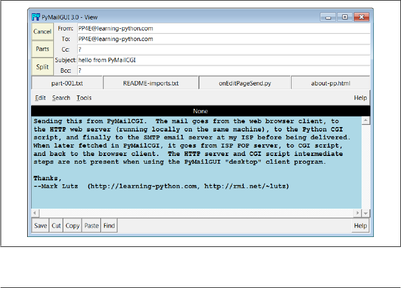
Task: Click the vertical scrollbar up arrow
Action: (x=365, y=120)
